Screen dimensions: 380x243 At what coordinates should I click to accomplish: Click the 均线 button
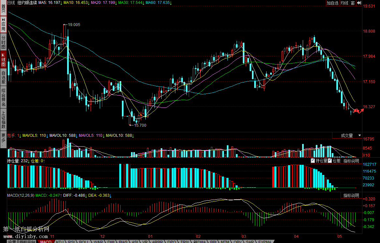pyautogui.click(x=344, y=3)
